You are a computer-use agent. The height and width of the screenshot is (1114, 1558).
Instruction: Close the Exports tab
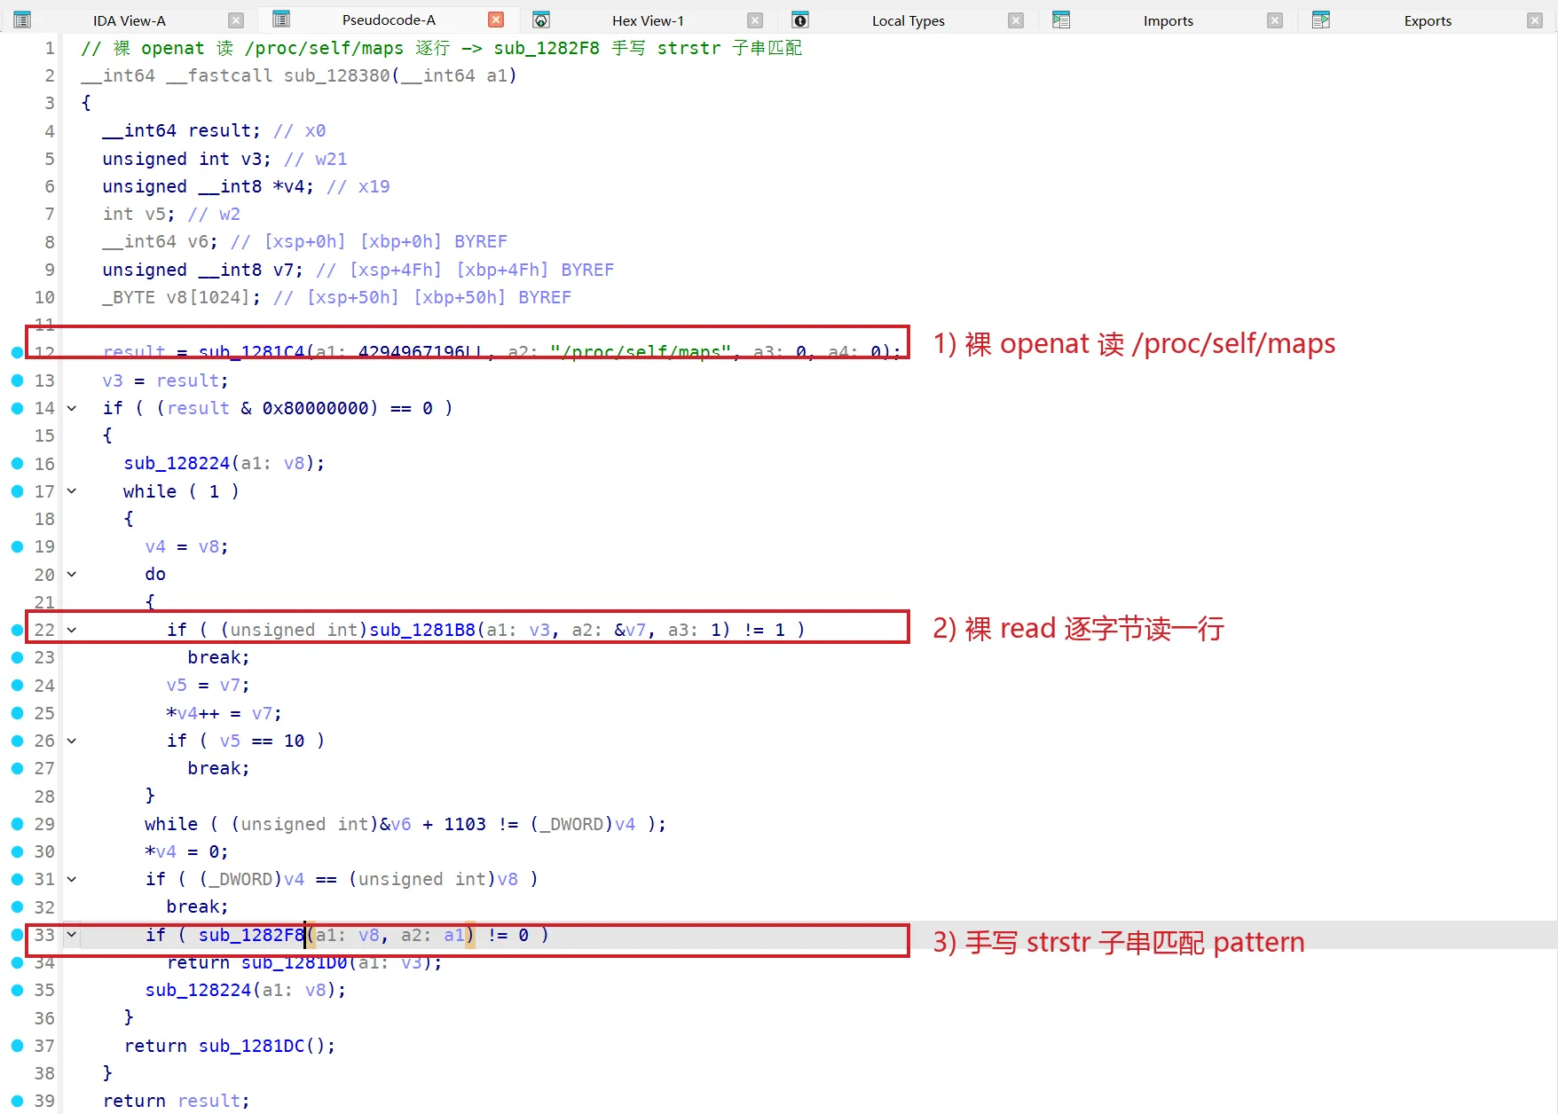(x=1535, y=20)
